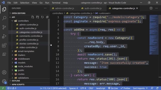Screen dimensions: 161x90
Task: Collapse the controllers folder
Action: 29,21
